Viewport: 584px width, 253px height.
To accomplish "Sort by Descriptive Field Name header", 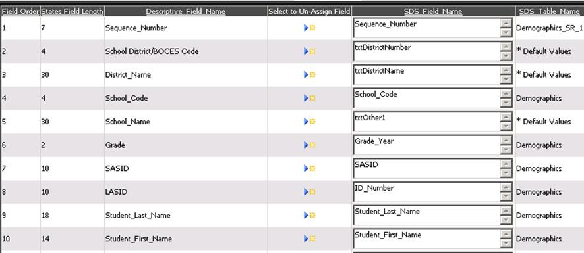I will coord(185,12).
